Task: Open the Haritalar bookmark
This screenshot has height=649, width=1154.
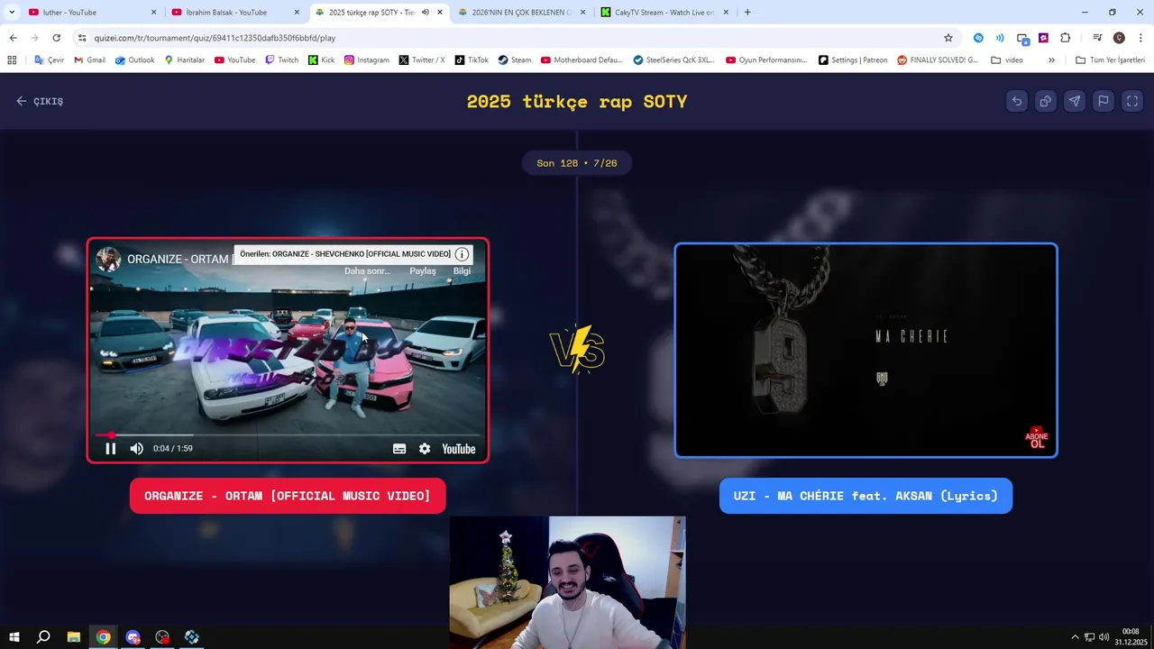Action: click(x=184, y=60)
